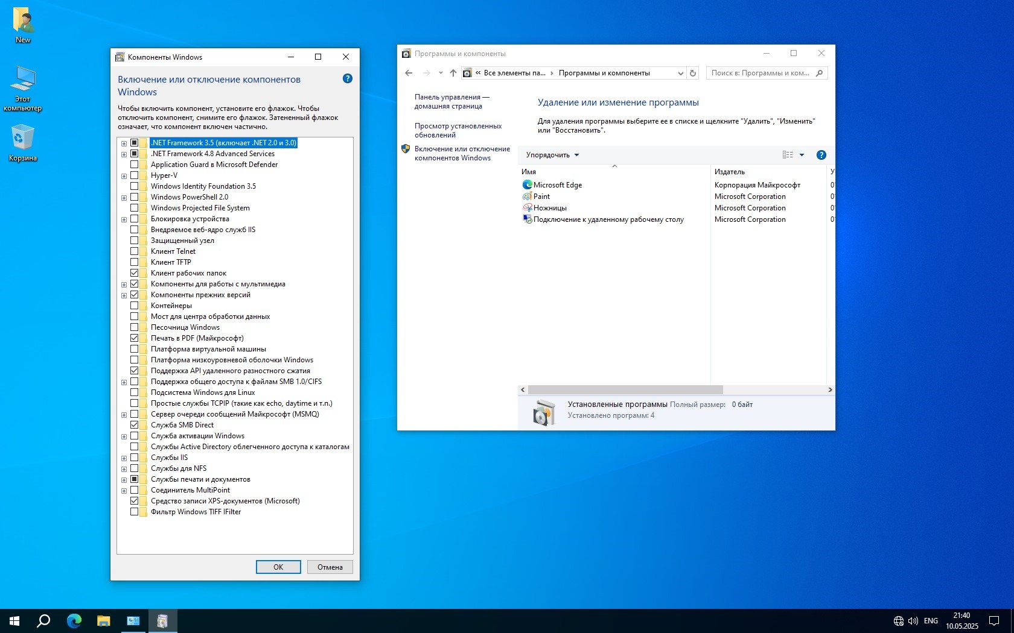1014x633 pixels.
Task: Click the help icon in Programs toolbar
Action: click(x=821, y=155)
